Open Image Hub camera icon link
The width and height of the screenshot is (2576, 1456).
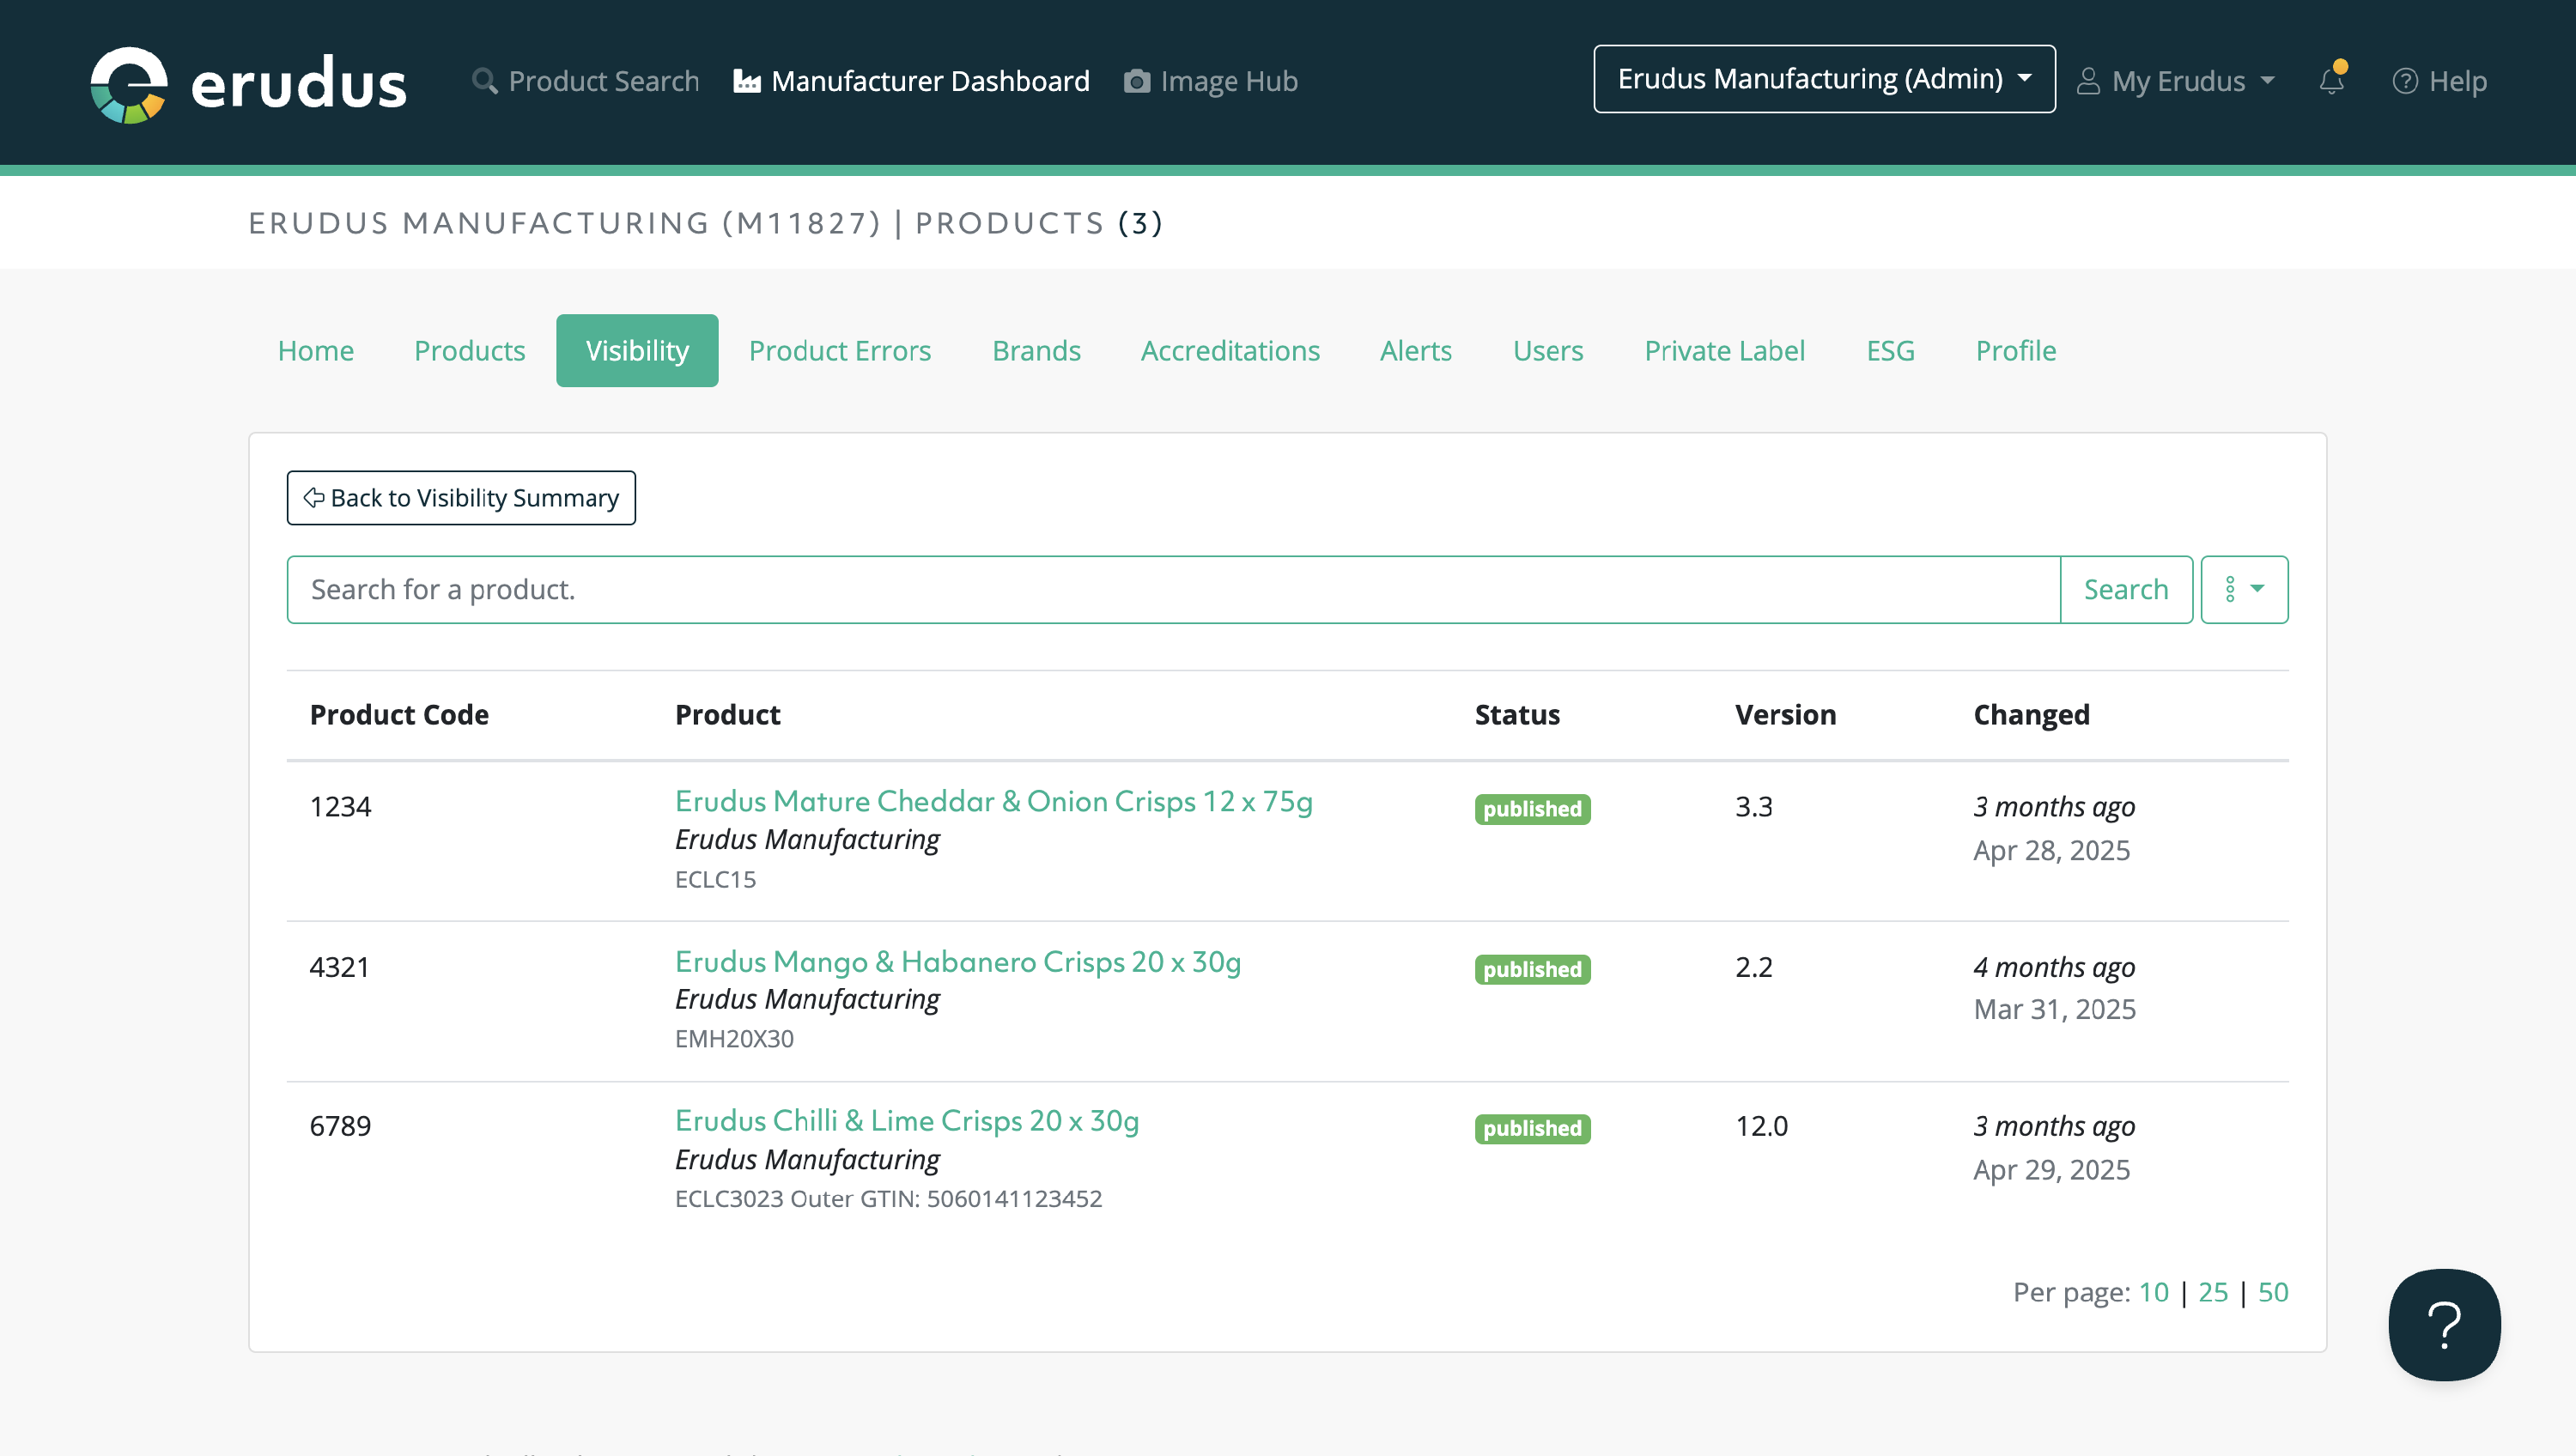1136,81
